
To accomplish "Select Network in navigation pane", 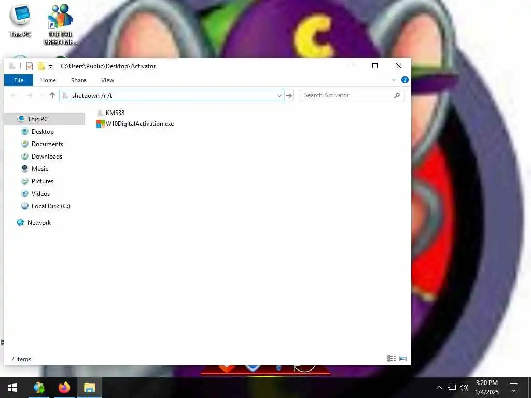I will pyautogui.click(x=39, y=223).
